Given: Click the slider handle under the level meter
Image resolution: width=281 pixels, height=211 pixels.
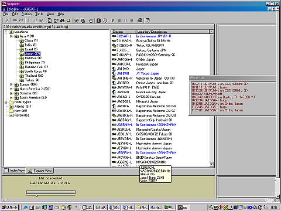Looking at the screenshot, I should [x=36, y=196].
